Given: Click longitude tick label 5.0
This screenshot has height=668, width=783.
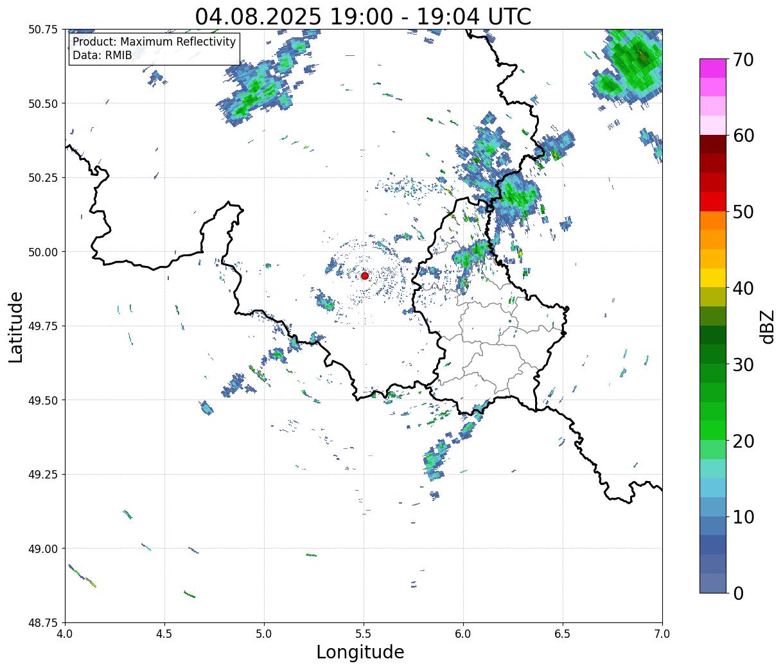Looking at the screenshot, I should (264, 633).
